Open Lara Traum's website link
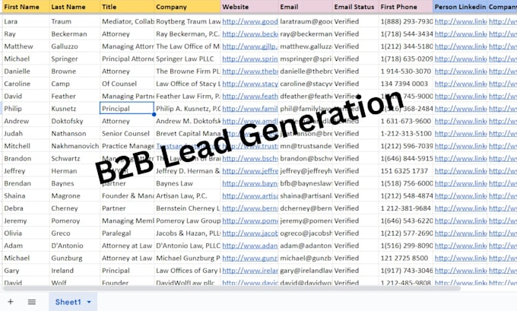Image resolution: width=517 pixels, height=311 pixels. 250,21
